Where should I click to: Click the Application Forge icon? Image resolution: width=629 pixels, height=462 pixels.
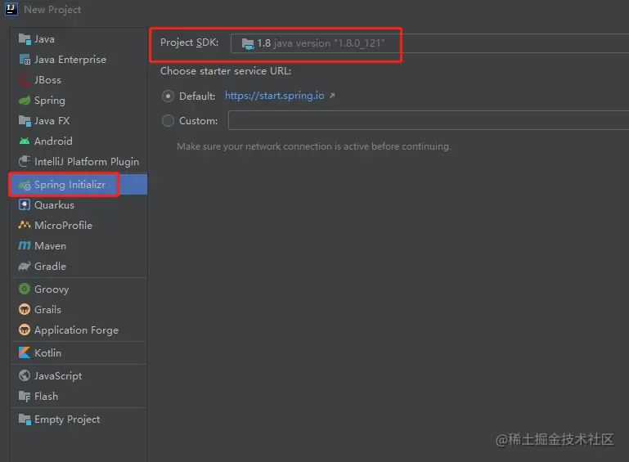pos(25,330)
